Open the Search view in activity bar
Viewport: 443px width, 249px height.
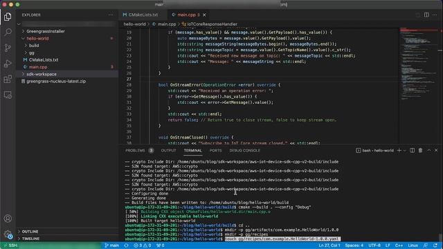pos(8,32)
